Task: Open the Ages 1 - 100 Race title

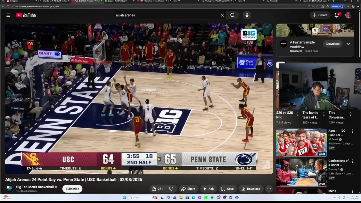Action: (x=337, y=133)
